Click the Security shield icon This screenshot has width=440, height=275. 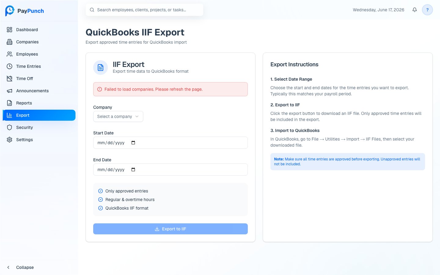coord(9,127)
